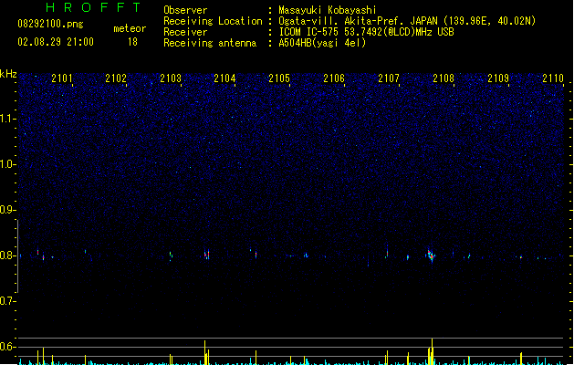Click the yellow power spike before 2104
The width and height of the screenshot is (574, 365).
[205, 352]
